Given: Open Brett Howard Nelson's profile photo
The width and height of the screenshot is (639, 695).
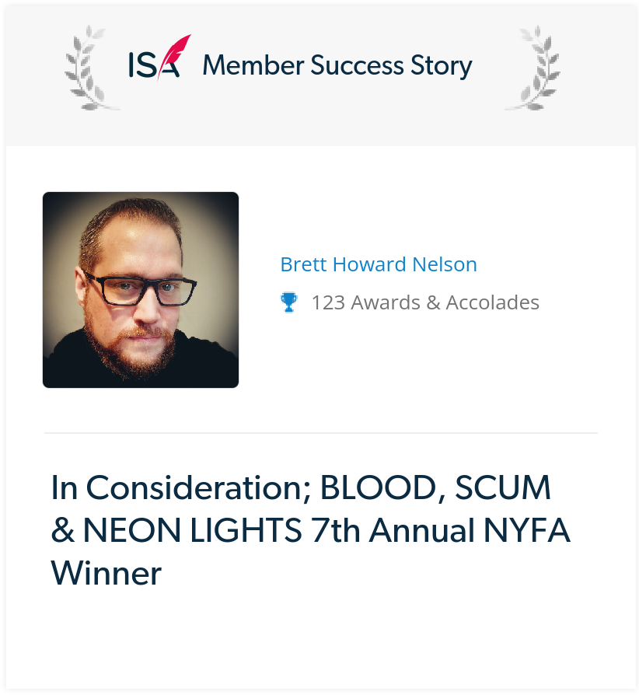Looking at the screenshot, I should click(x=141, y=290).
